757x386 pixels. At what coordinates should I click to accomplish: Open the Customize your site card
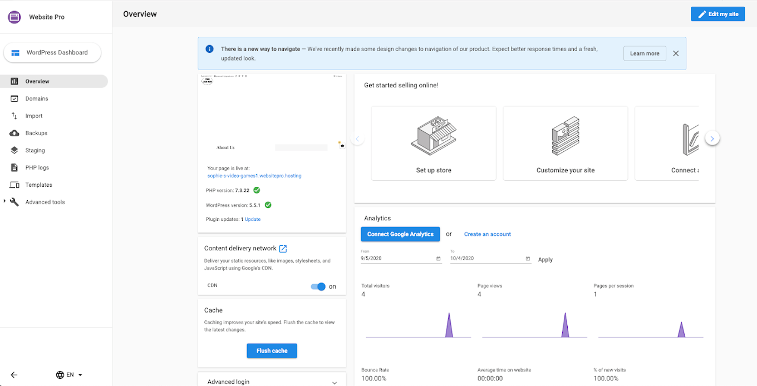pyautogui.click(x=566, y=143)
